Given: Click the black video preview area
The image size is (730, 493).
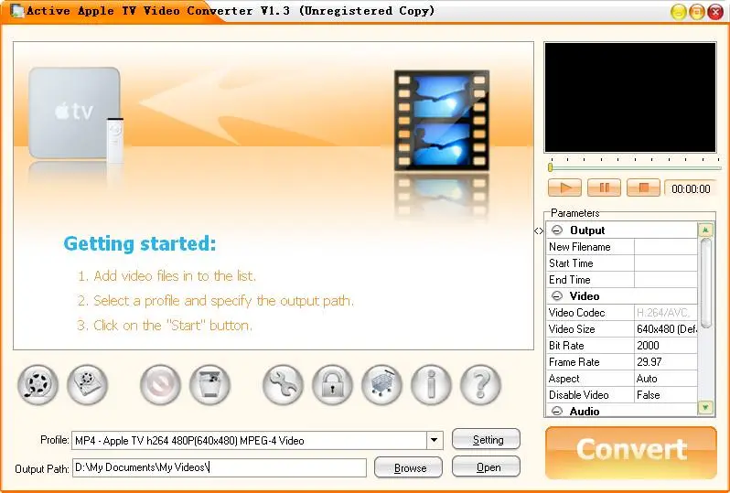Looking at the screenshot, I should coord(630,97).
